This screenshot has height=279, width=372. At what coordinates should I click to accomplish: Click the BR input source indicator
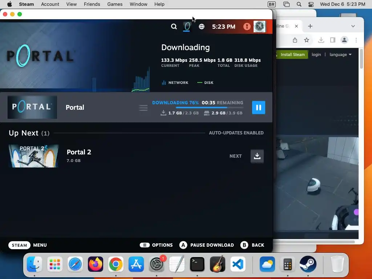pos(272,4)
